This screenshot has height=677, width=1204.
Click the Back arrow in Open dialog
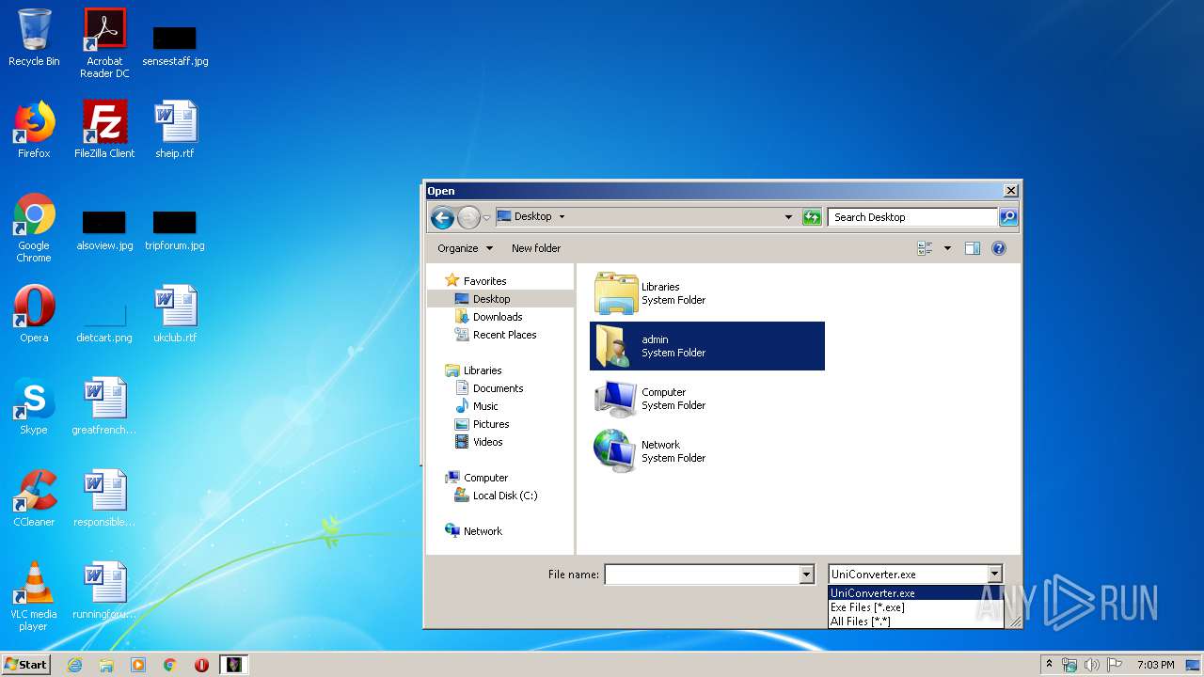coord(442,217)
